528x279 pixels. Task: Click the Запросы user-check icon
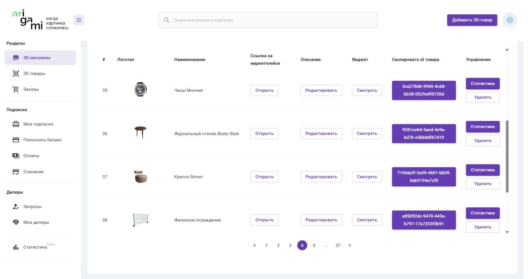tap(16, 207)
